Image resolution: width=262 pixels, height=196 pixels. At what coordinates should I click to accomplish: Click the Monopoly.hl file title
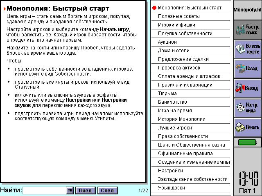tap(247, 9)
